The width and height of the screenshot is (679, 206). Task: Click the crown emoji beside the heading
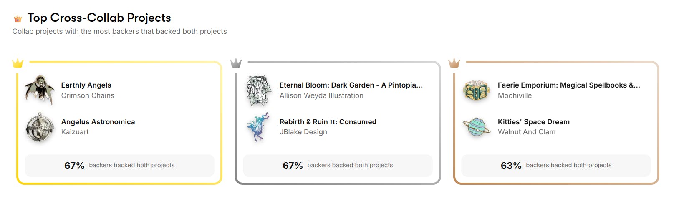point(18,19)
